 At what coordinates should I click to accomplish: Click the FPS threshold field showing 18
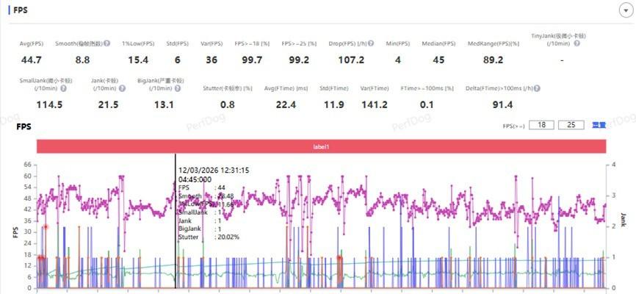(x=541, y=125)
